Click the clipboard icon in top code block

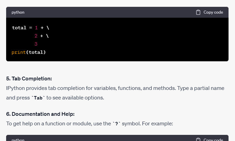point(198,12)
